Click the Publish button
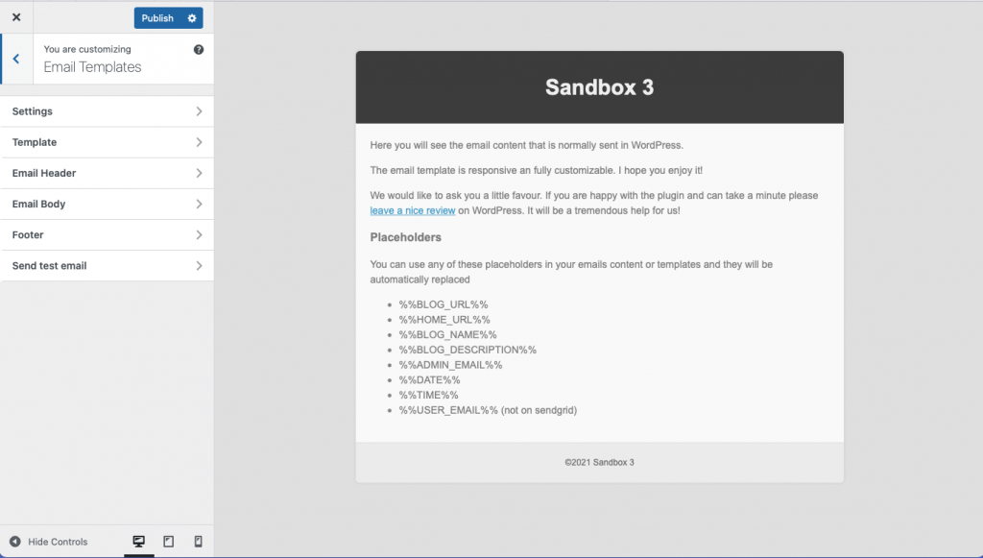Viewport: 983px width, 558px height. [x=157, y=18]
